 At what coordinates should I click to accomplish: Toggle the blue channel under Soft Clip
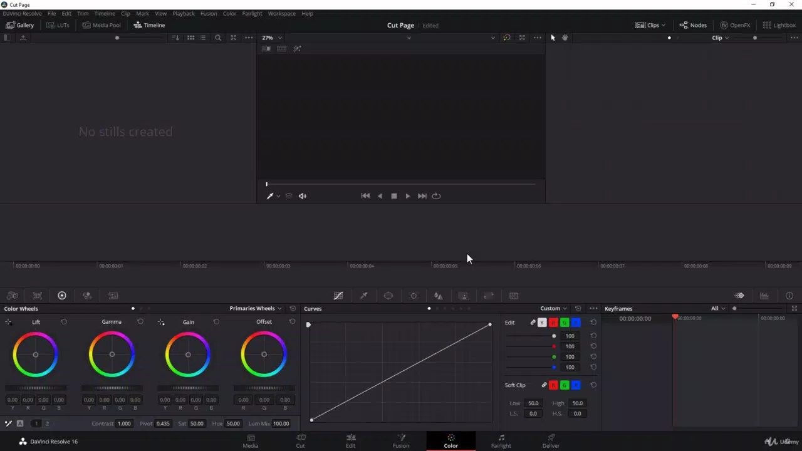click(x=576, y=385)
